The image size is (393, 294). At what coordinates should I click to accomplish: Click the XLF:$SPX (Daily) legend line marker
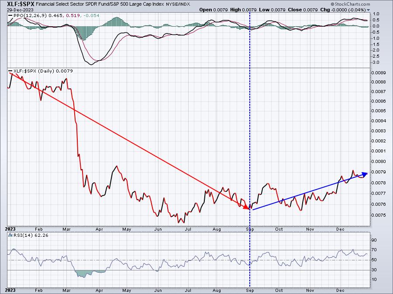coord(10,71)
